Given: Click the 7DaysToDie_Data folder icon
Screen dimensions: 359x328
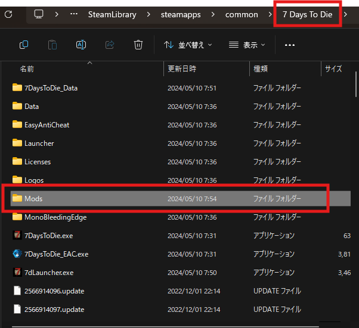Looking at the screenshot, I should [x=17, y=88].
